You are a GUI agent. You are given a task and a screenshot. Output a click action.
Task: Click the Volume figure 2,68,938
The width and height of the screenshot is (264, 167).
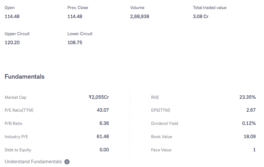tap(139, 16)
